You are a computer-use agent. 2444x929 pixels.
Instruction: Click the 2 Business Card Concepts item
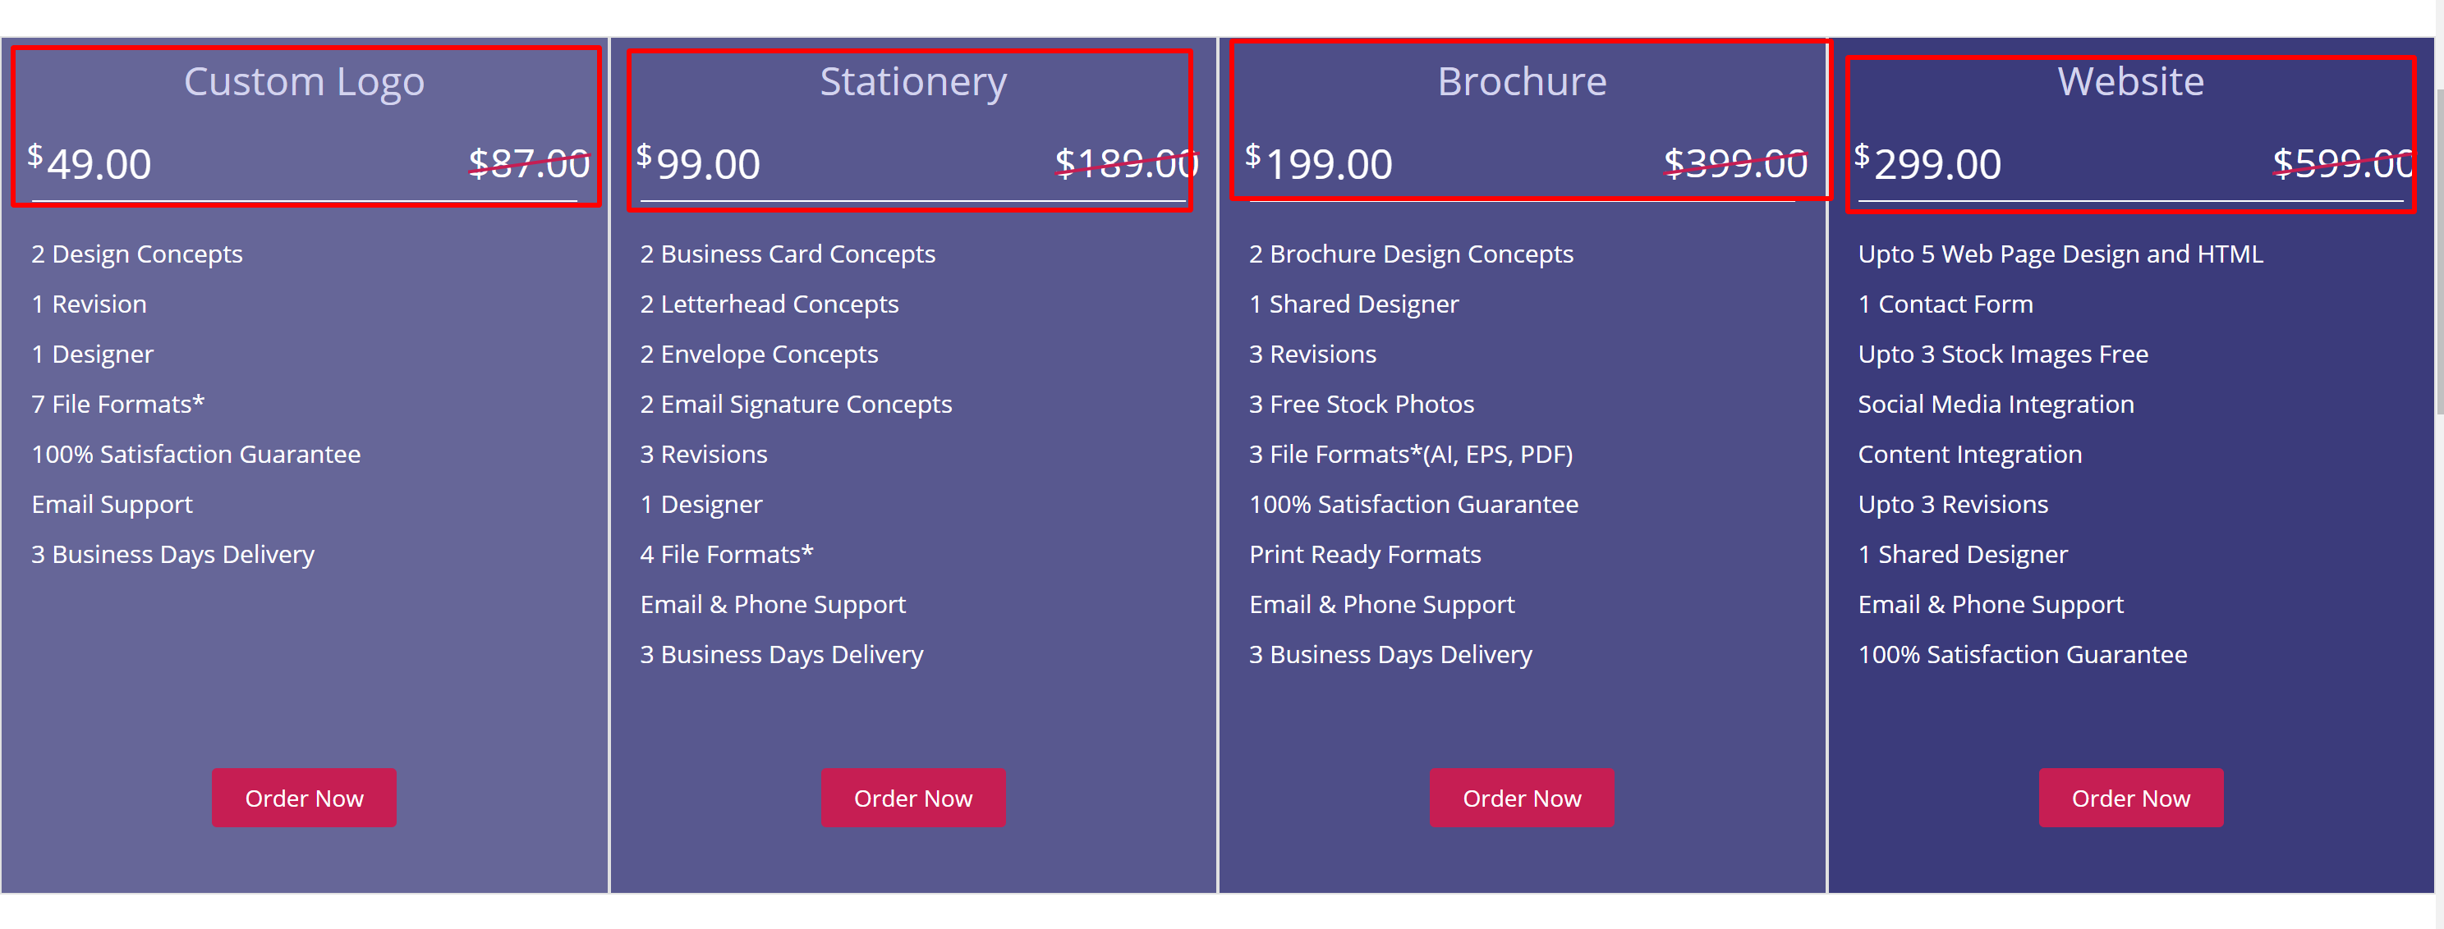(788, 253)
